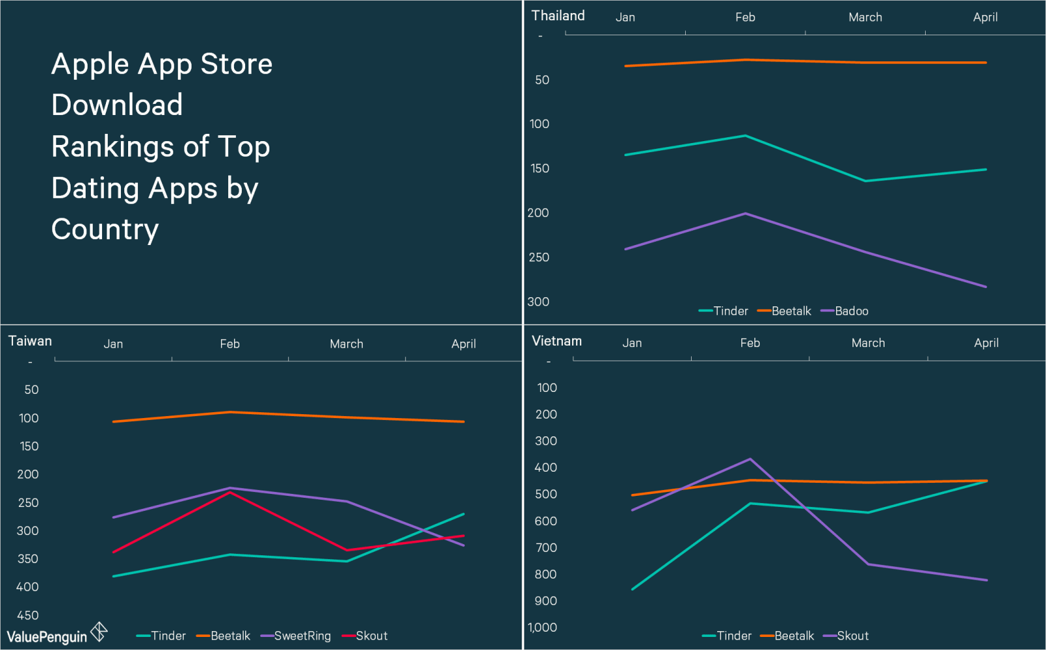
Task: Click the Jan axis label in Taiwan chart
Action: [x=113, y=344]
